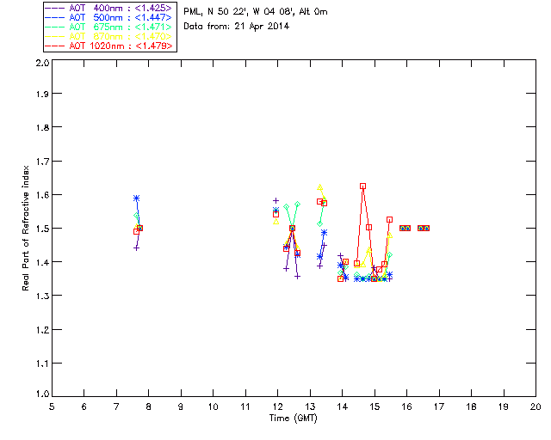Click the x-axis title Time (GMT)
Viewport: 551px width, 440px height.
(x=293, y=419)
